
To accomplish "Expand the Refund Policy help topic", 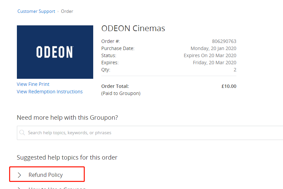I will point(47,174).
